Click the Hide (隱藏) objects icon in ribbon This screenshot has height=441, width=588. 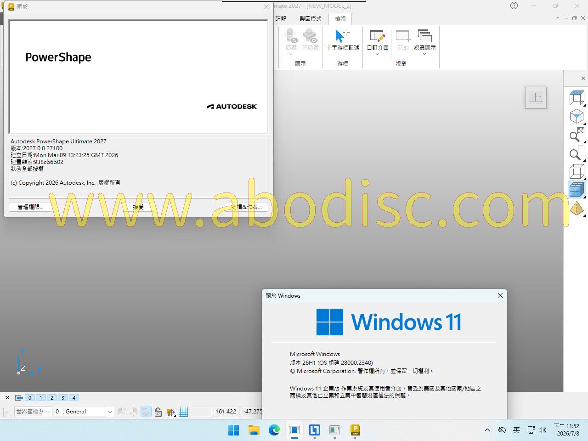pos(291,36)
